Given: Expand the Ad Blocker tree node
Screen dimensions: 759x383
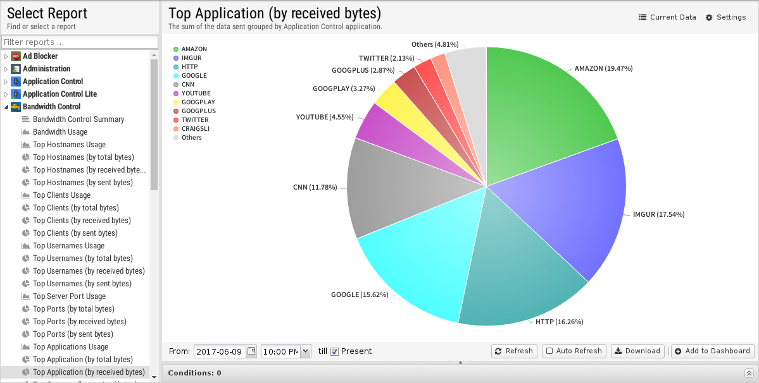Looking at the screenshot, I should tap(6, 56).
